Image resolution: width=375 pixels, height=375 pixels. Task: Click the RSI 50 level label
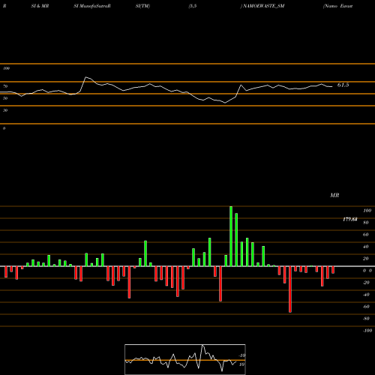pyautogui.click(x=5, y=98)
